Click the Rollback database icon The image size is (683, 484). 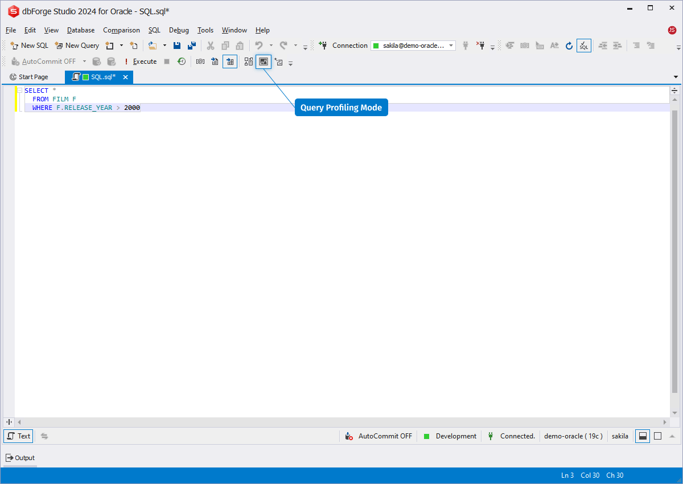coord(112,61)
